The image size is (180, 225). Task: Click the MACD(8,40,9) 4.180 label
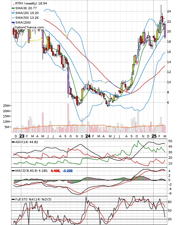pyautogui.click(x=31, y=171)
